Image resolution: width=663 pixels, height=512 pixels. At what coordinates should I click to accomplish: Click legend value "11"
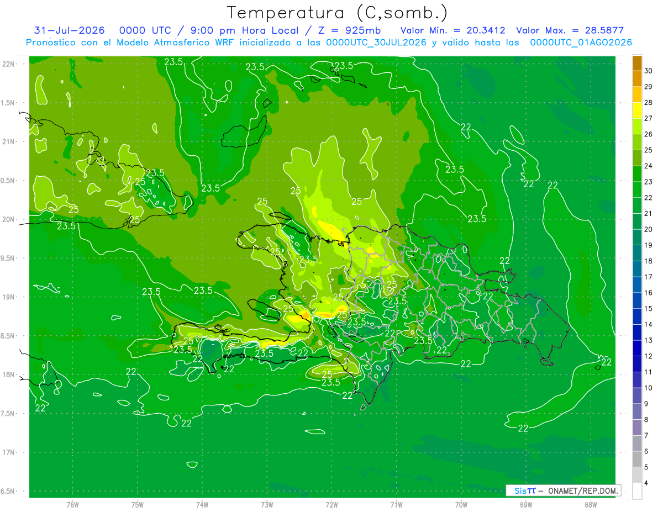pos(649,372)
